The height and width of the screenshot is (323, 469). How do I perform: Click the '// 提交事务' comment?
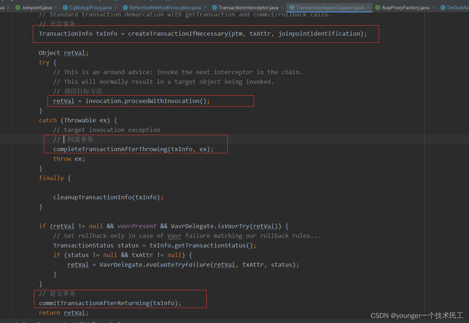(x=57, y=293)
